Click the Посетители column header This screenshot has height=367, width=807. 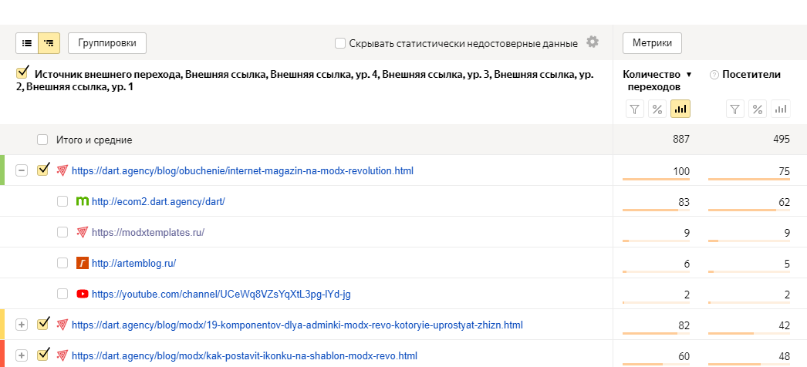pos(751,75)
